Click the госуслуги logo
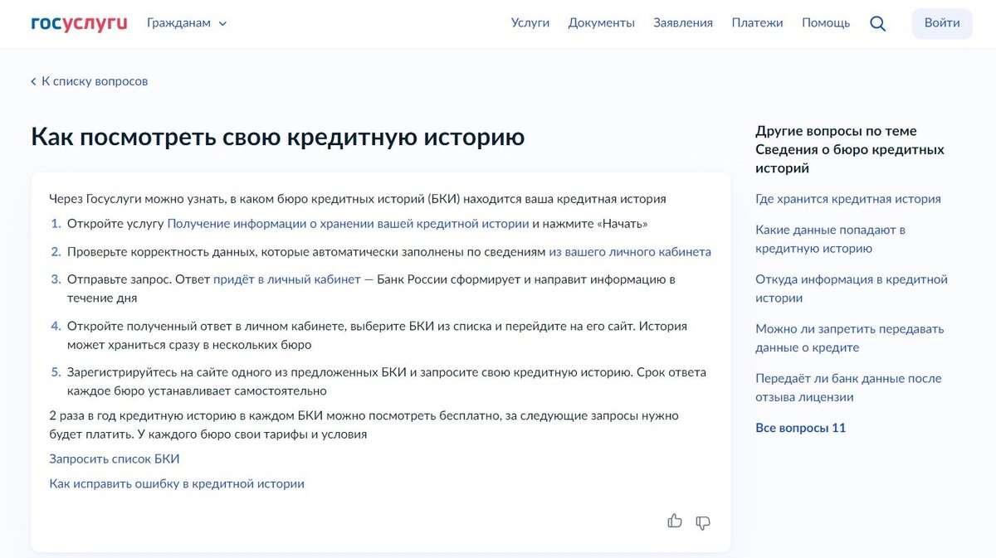996x558 pixels. [77, 22]
